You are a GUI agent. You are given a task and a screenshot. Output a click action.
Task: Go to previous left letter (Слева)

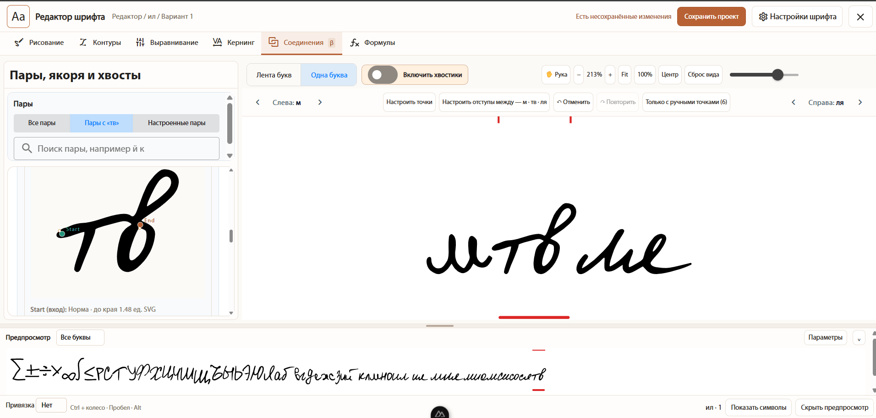pos(257,102)
